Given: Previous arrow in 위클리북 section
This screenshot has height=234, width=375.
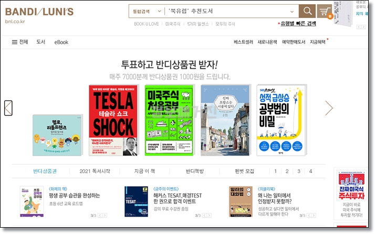Looking at the screenshot, I should click(309, 215).
